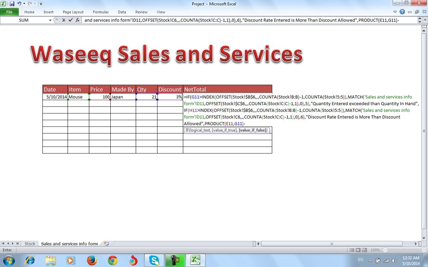Switch to Normal view in status bar
This screenshot has width=428, height=267.
click(352, 250)
